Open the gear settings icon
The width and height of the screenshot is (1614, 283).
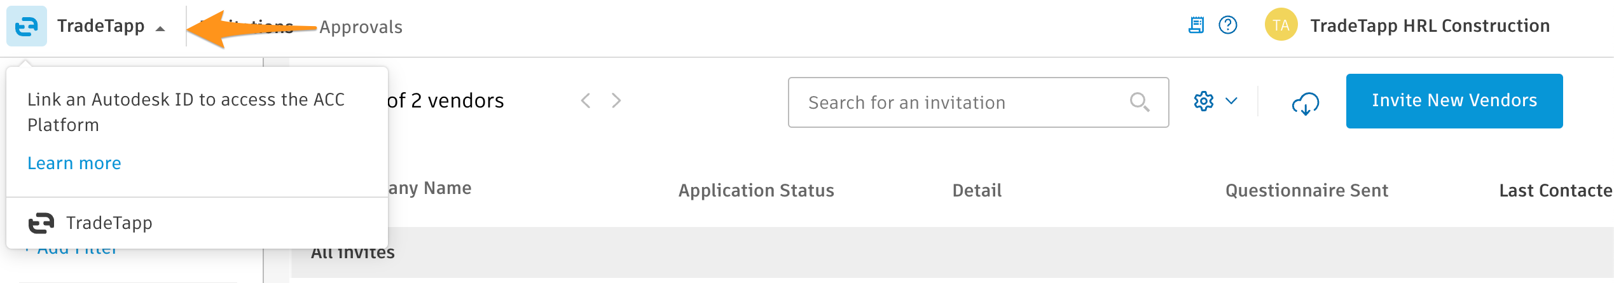(x=1203, y=101)
